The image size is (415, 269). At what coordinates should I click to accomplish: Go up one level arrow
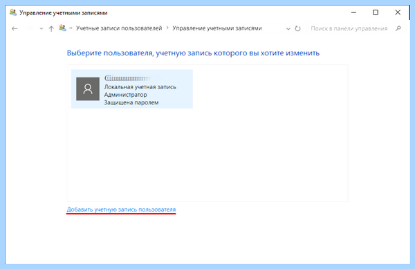51,28
